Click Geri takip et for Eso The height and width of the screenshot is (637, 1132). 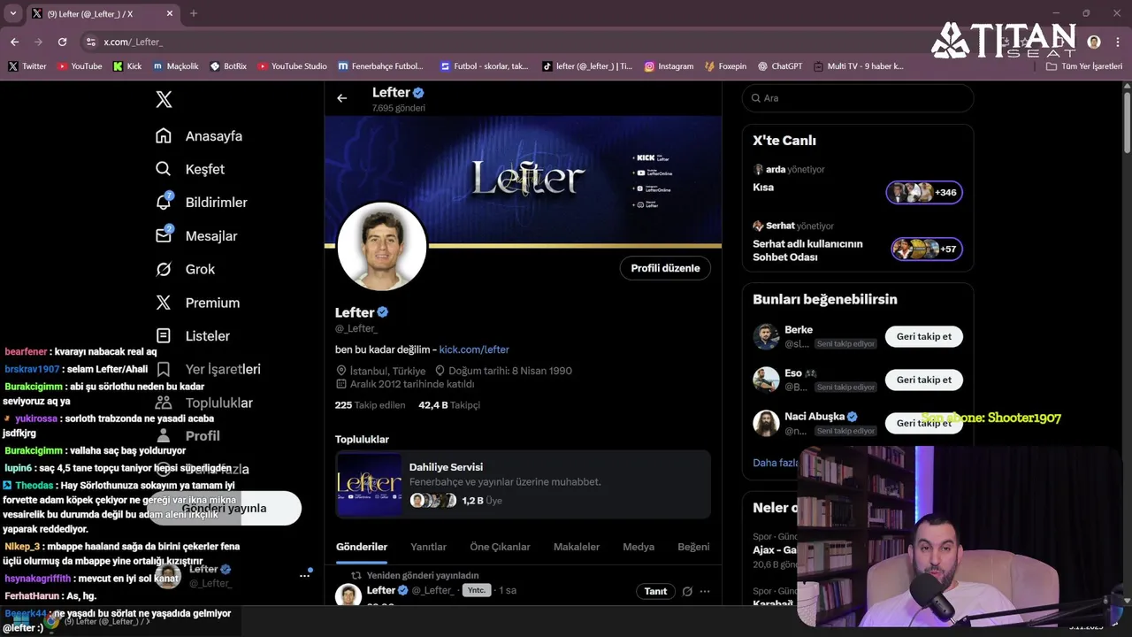924,380
